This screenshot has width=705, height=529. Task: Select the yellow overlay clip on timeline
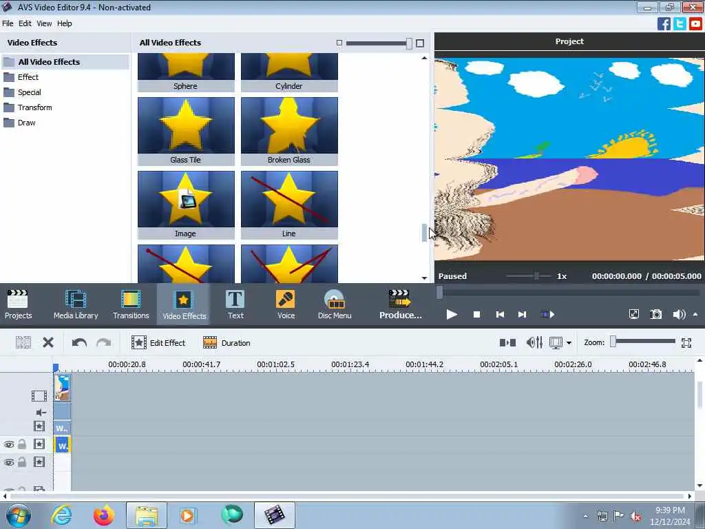[x=63, y=445]
